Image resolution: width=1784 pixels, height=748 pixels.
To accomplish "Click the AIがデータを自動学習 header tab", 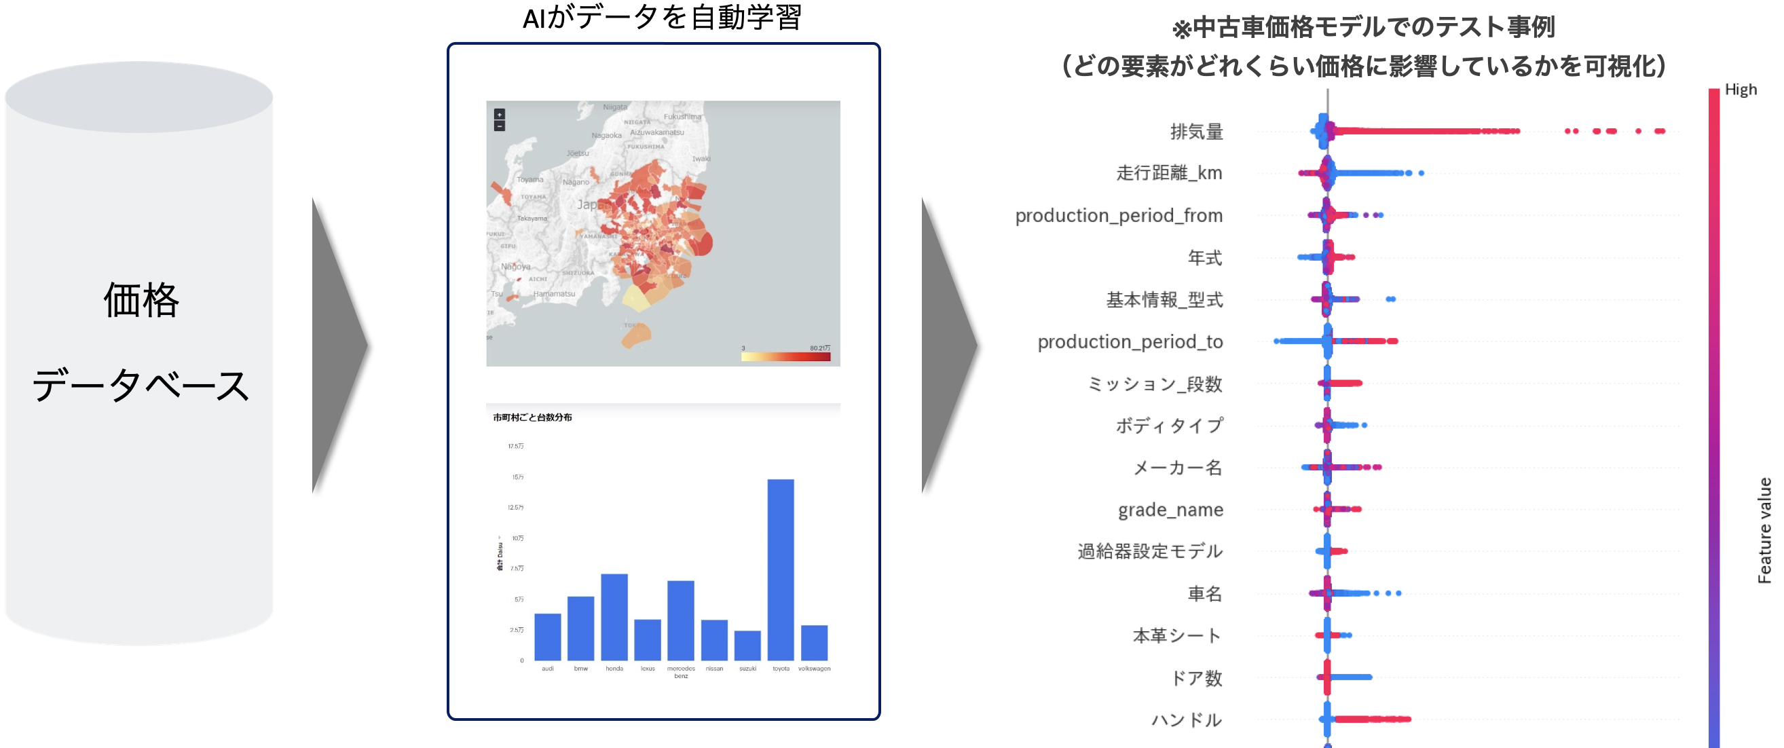I will coord(663,18).
